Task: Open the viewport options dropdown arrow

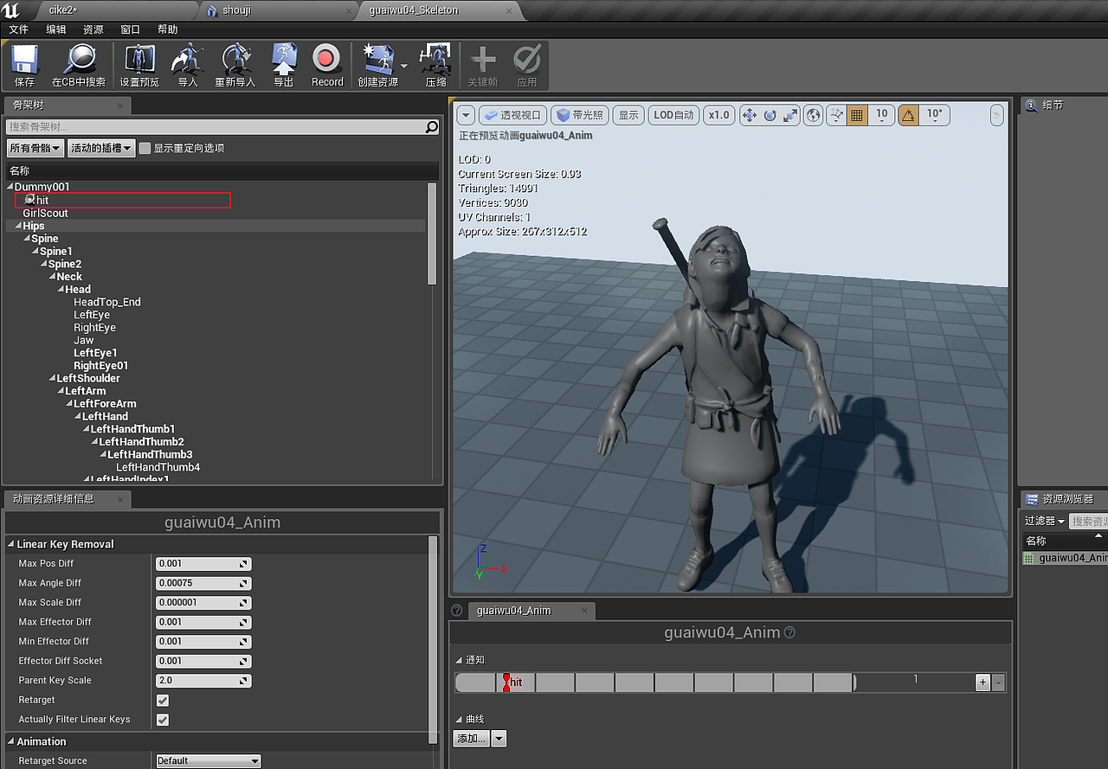Action: pos(466,115)
